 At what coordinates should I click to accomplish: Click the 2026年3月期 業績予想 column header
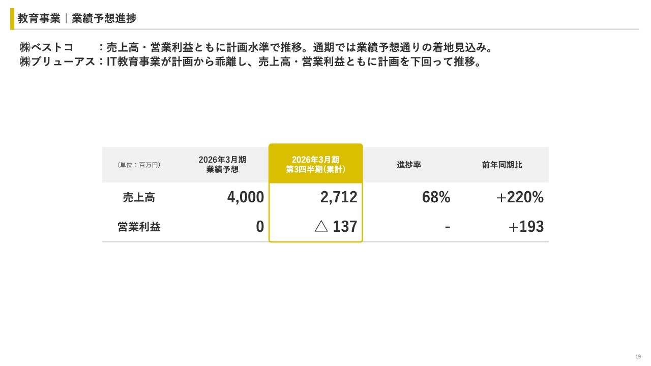[x=222, y=165]
